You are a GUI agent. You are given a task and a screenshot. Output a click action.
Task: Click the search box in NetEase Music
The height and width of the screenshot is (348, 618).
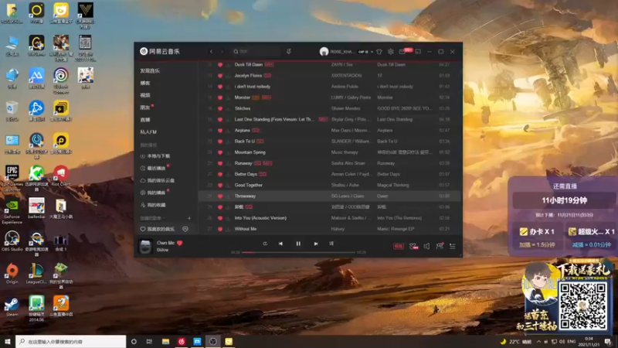pyautogui.click(x=256, y=52)
